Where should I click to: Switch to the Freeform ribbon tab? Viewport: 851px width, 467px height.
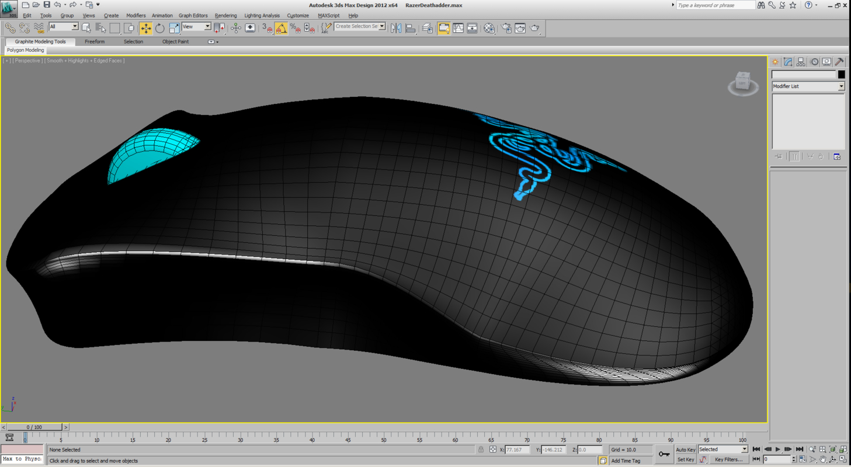(x=94, y=41)
